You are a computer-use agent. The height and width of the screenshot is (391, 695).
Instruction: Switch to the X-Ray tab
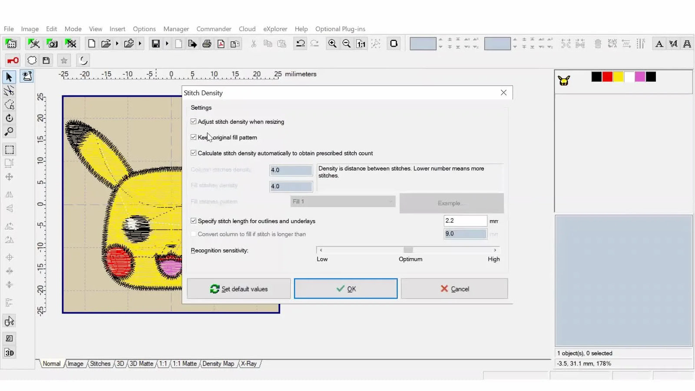(x=249, y=364)
